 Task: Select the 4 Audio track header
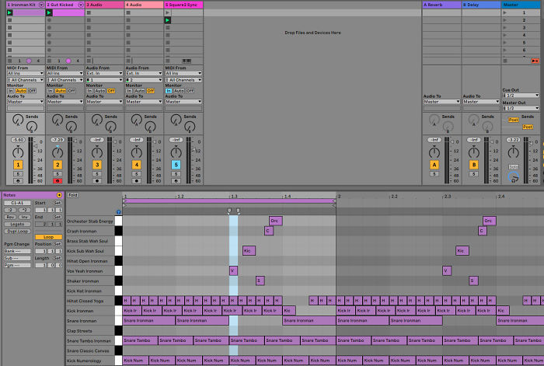click(x=145, y=5)
